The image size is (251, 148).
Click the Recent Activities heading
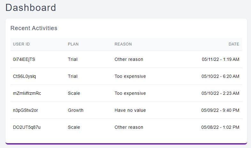coord(34,28)
